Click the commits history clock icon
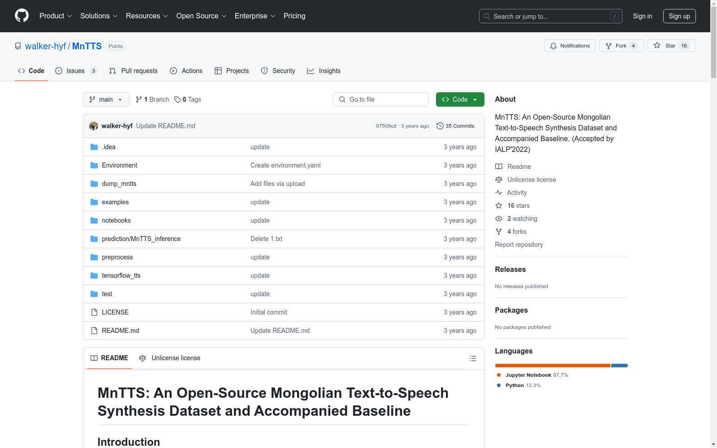717x448 pixels. [440, 126]
